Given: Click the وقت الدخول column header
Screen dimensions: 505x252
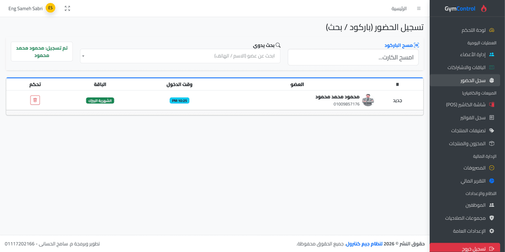Looking at the screenshot, I should [180, 85].
